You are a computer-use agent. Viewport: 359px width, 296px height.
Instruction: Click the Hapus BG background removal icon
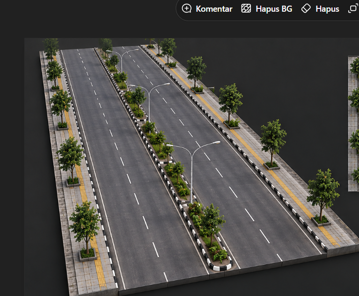[246, 9]
